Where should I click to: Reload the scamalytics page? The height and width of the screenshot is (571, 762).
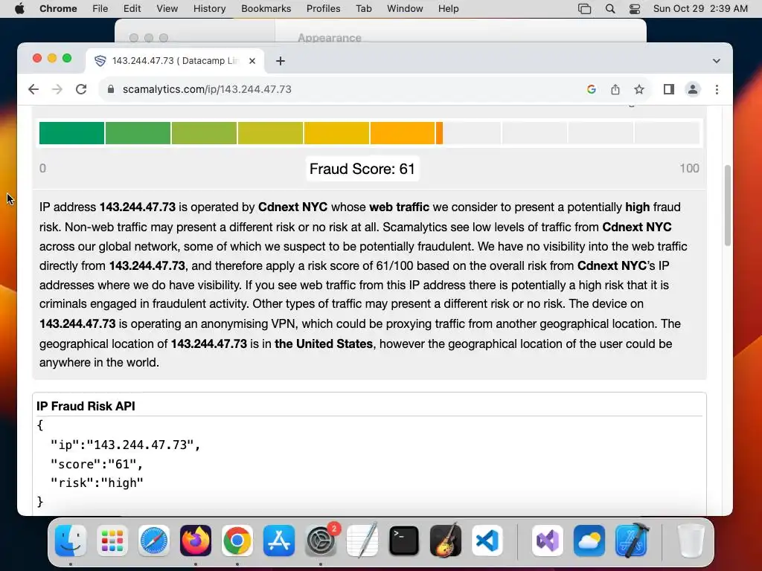click(81, 89)
